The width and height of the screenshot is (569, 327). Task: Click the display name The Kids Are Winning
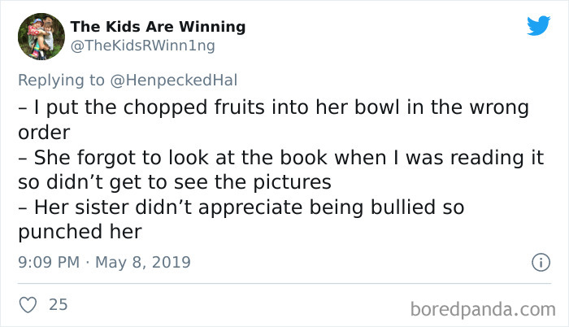158,27
